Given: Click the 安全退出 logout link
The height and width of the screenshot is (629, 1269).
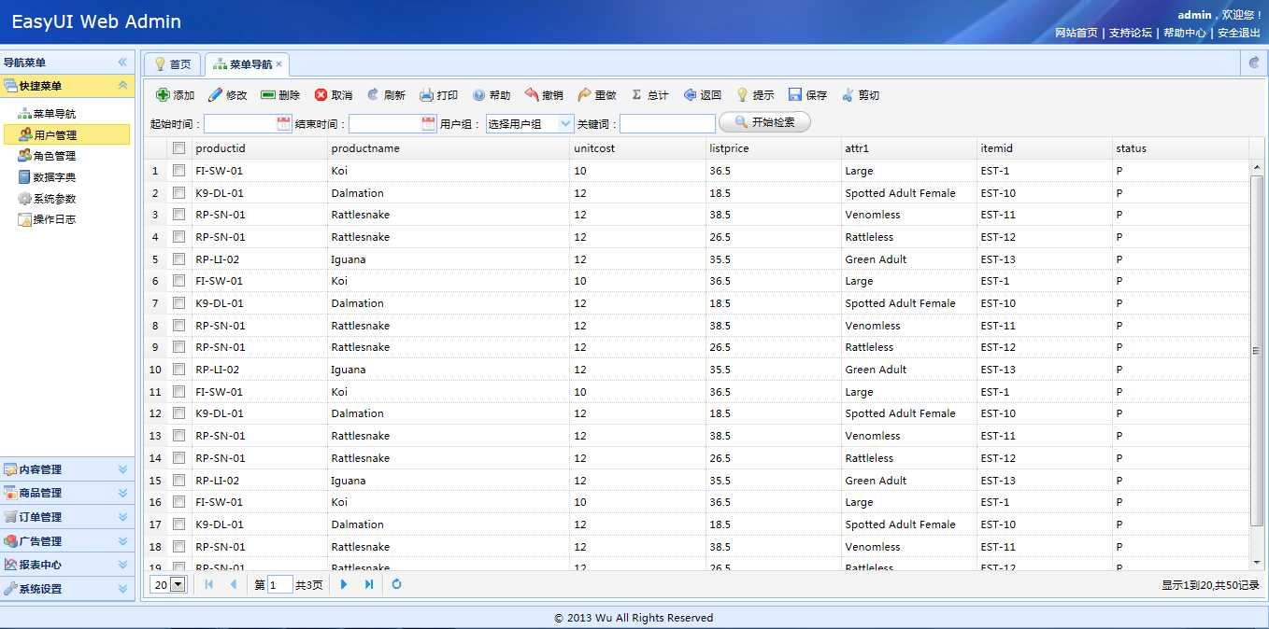Looking at the screenshot, I should point(1239,33).
